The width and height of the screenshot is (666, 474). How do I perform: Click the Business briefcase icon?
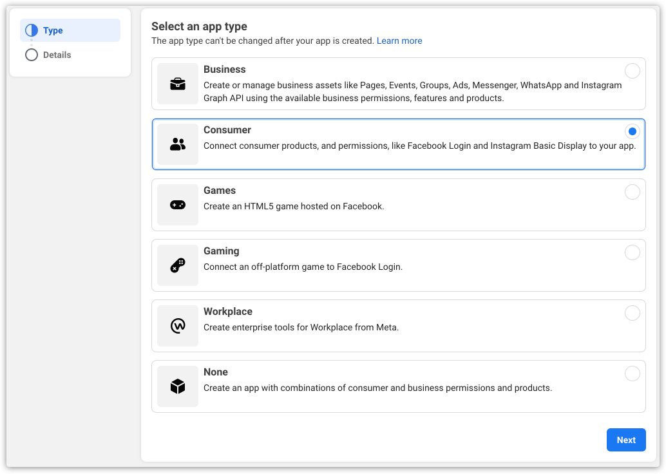point(178,84)
